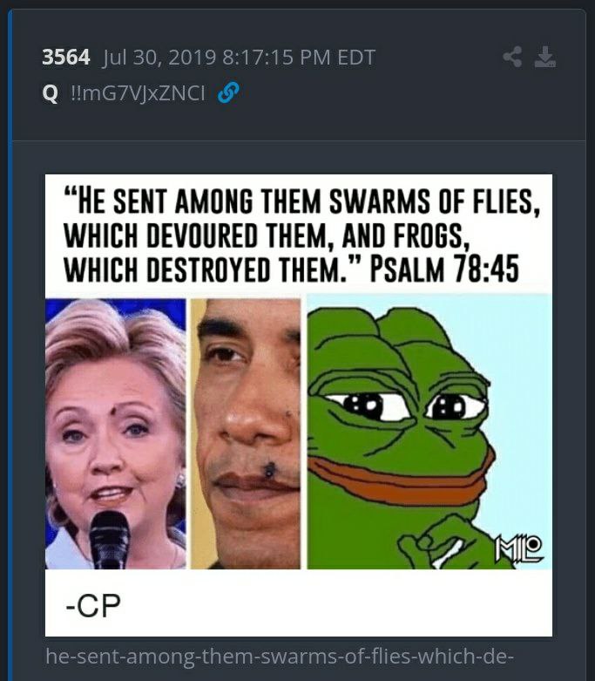Click the bold Q author name
Screen dimensions: 595x681
coord(51,93)
